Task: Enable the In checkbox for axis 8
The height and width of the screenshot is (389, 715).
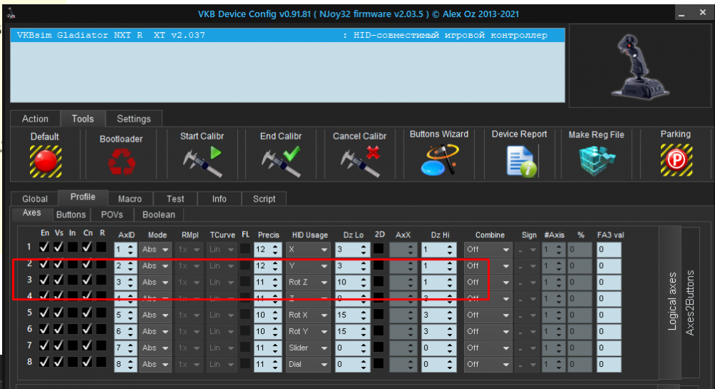Action: 73,364
